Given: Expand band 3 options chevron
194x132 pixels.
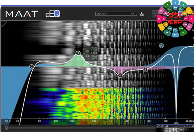Looking at the screenshot, I should point(84,53).
